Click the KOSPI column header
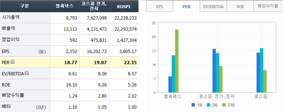The height and width of the screenshot is (112, 283). pos(124,6)
